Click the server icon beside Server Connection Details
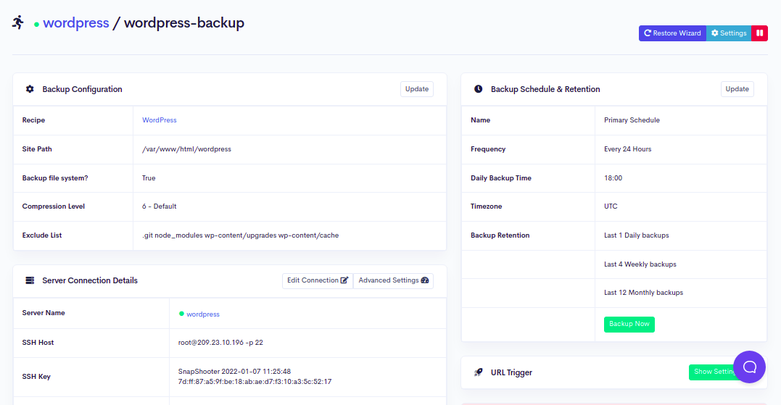 30,280
